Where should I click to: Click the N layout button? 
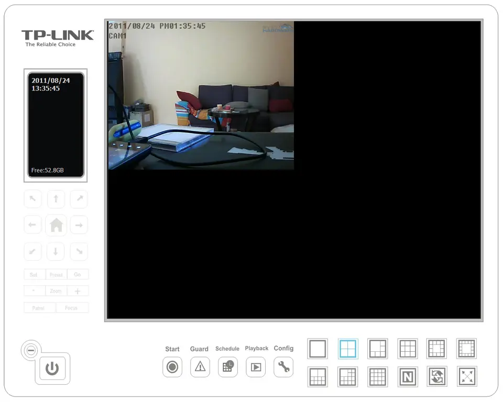click(407, 376)
